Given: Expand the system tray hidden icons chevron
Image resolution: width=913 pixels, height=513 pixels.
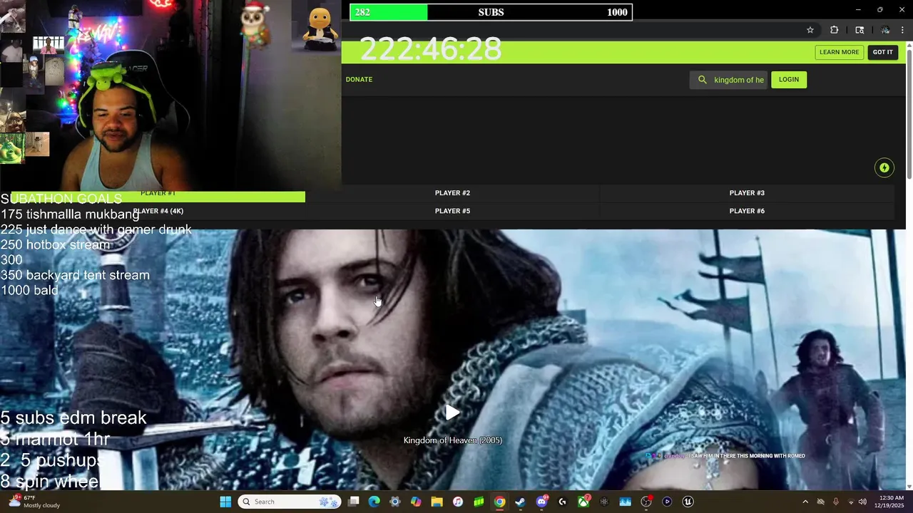Looking at the screenshot, I should (x=805, y=502).
